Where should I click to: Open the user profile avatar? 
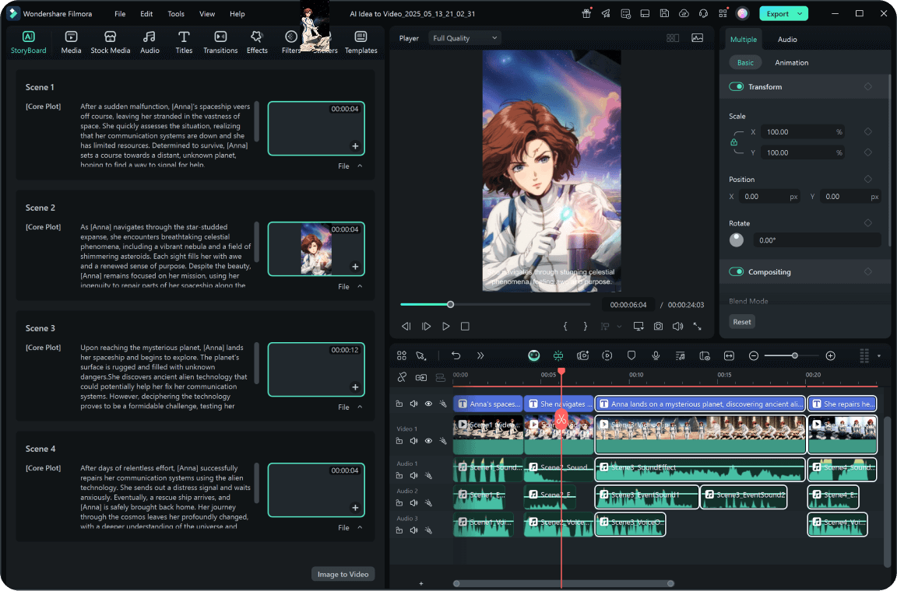pos(742,14)
